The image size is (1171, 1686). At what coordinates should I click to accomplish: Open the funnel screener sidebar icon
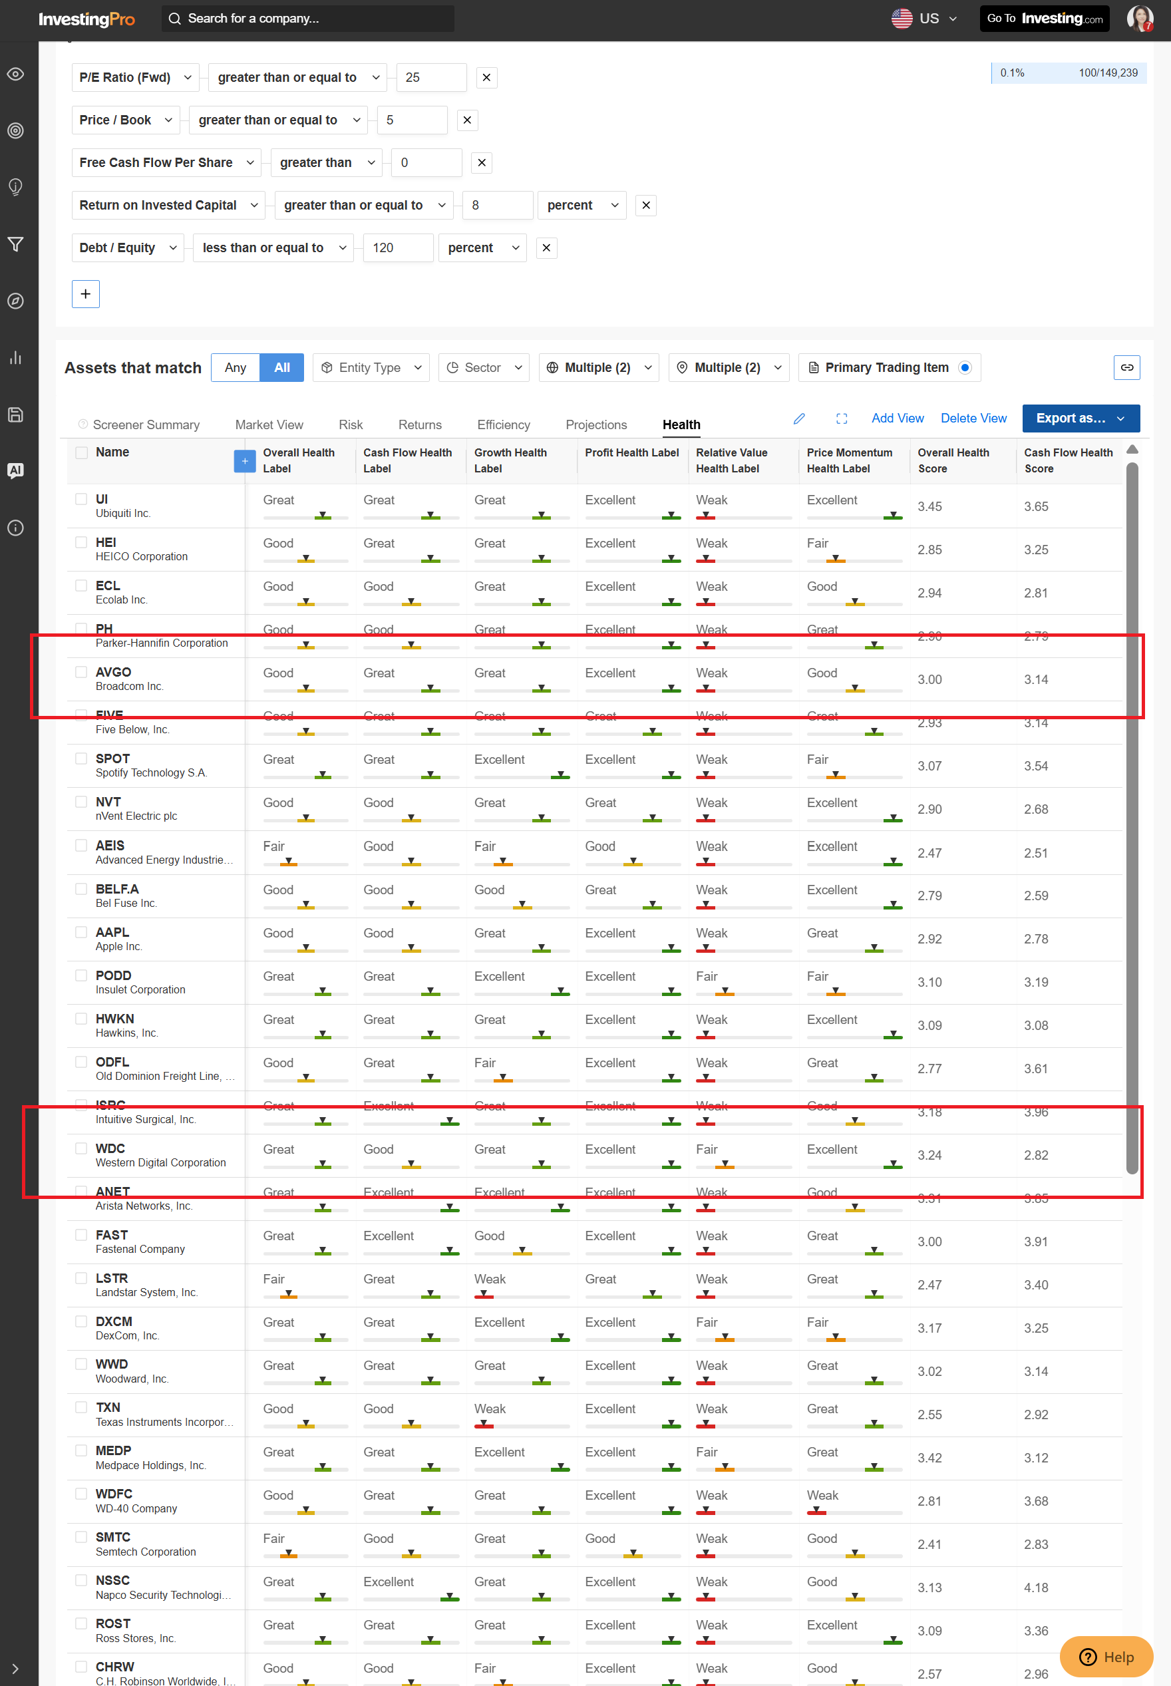pos(15,244)
